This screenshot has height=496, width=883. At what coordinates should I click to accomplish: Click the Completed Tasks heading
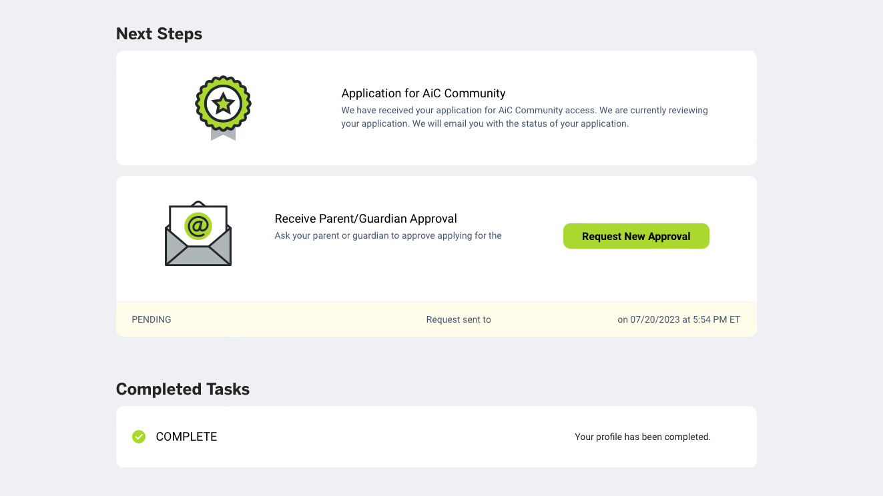(x=183, y=389)
